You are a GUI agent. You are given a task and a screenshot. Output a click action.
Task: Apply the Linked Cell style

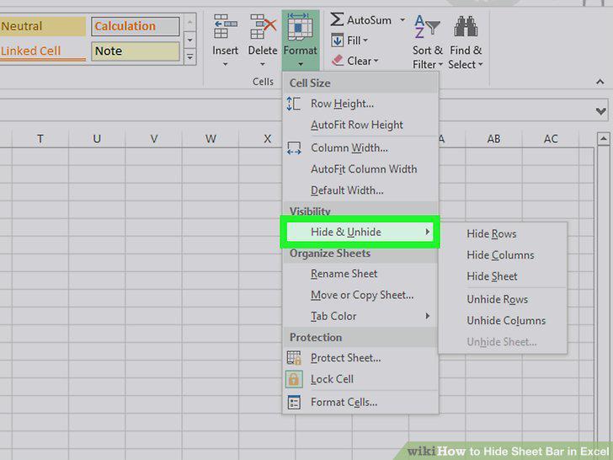click(x=43, y=51)
